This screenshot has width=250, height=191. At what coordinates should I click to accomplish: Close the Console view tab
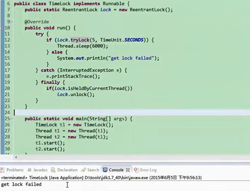click(128, 170)
